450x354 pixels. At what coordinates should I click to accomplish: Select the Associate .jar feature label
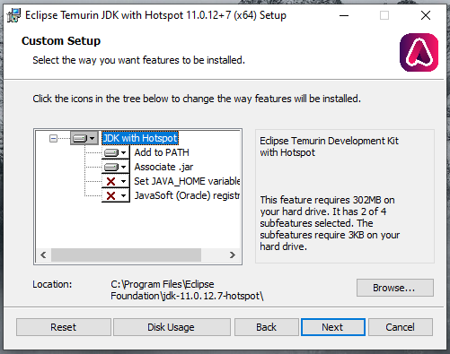163,167
